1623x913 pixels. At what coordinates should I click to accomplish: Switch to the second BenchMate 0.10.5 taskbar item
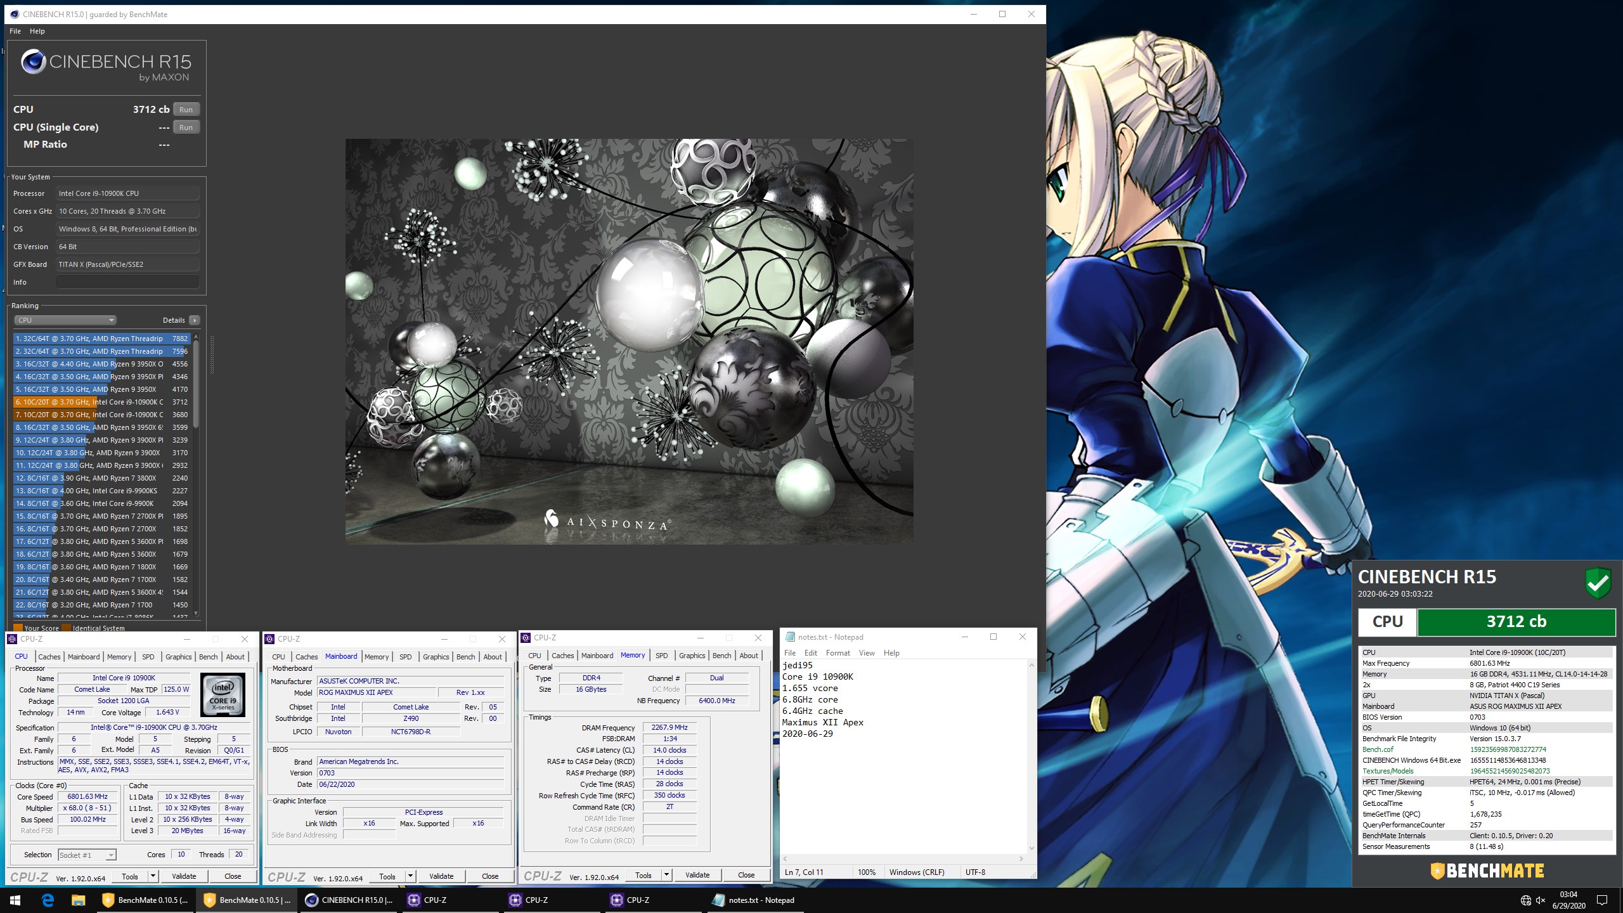(x=247, y=900)
